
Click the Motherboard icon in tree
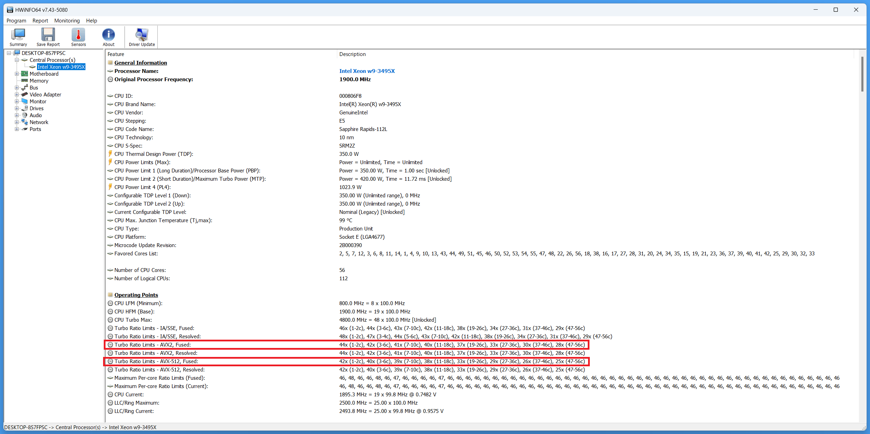tap(25, 74)
